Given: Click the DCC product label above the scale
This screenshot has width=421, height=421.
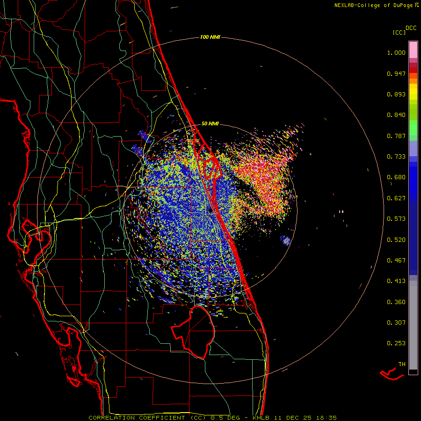Looking at the screenshot, I should [x=411, y=28].
